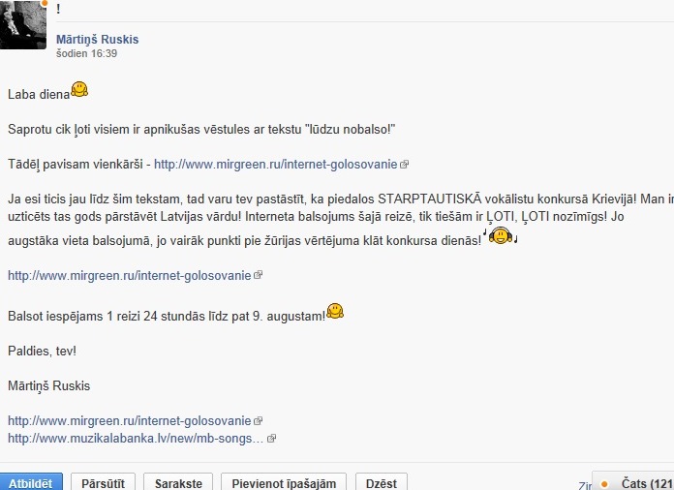This screenshot has height=490, width=674.
Task: Click external link icon beside second mirgreen link
Action: click(258, 275)
